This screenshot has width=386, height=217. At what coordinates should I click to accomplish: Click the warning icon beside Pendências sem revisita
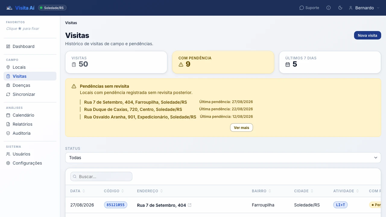(74, 86)
